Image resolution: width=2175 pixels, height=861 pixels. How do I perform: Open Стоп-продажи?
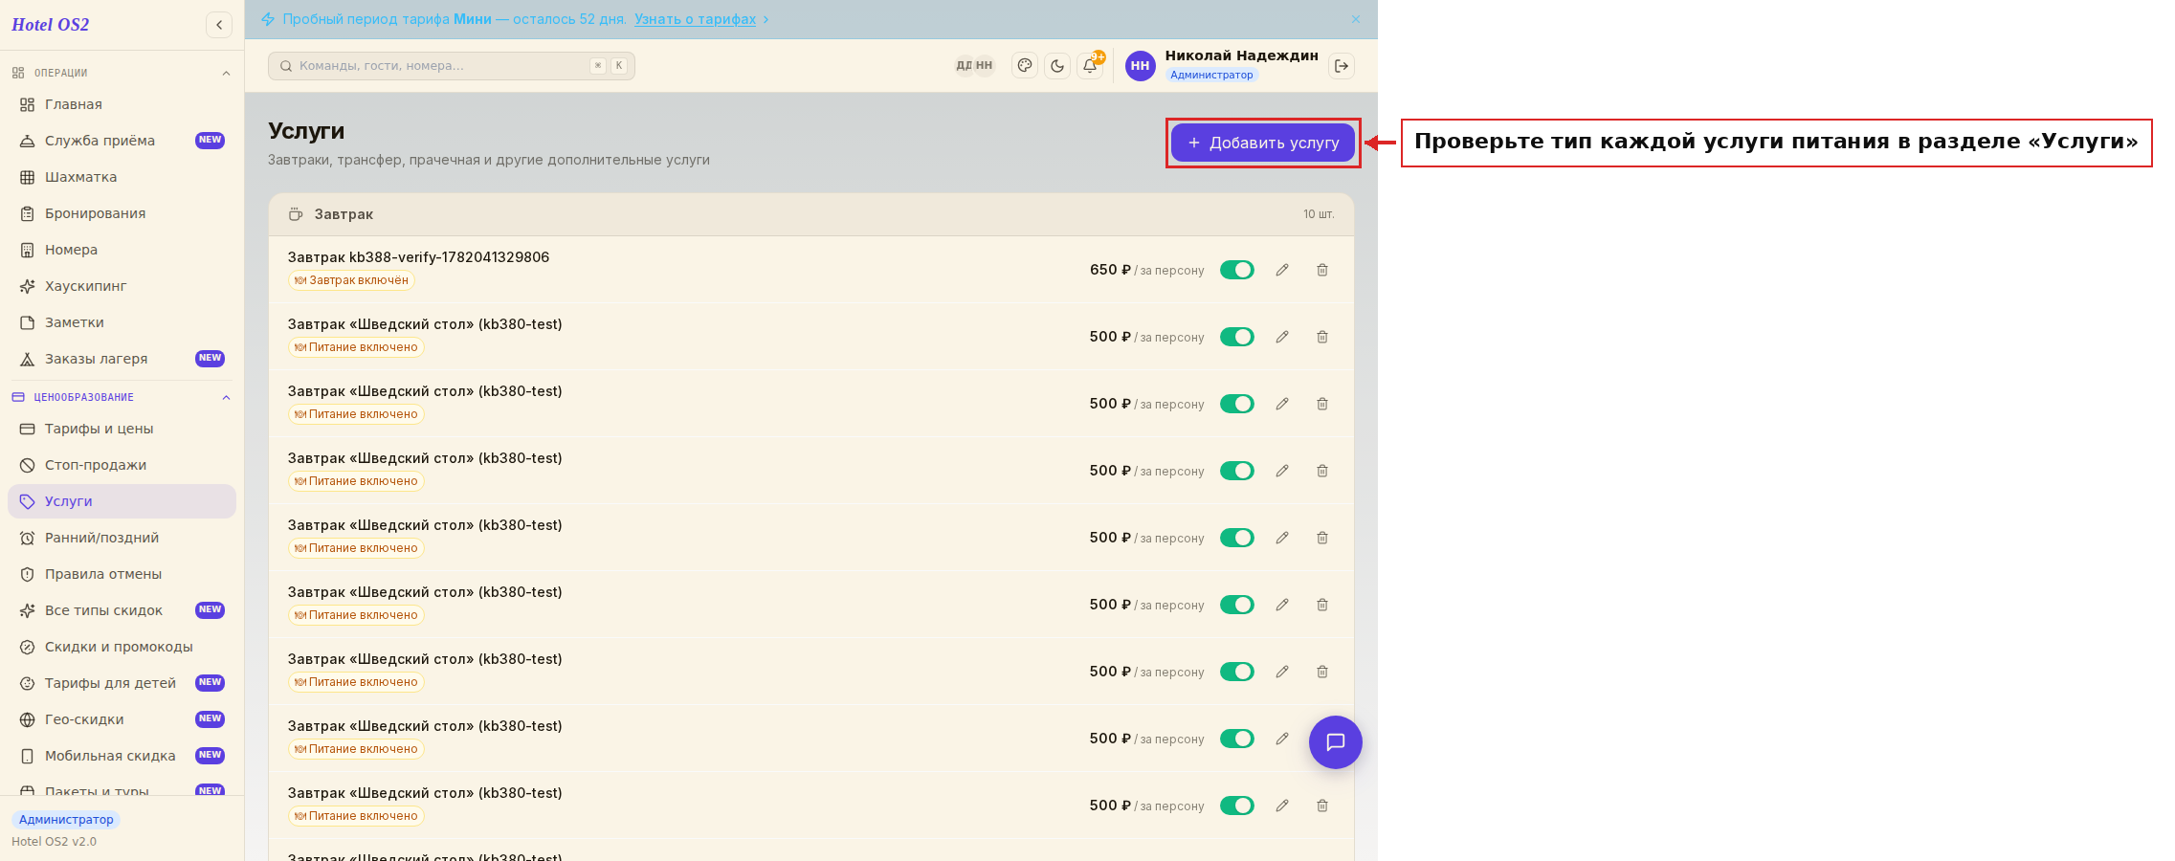[122, 465]
